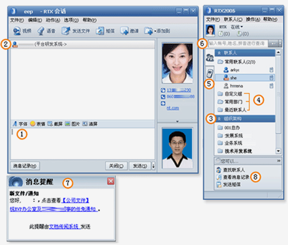This screenshot has width=288, height=245.
Task: Expand the 最近联系人 folder
Action: click(232, 110)
